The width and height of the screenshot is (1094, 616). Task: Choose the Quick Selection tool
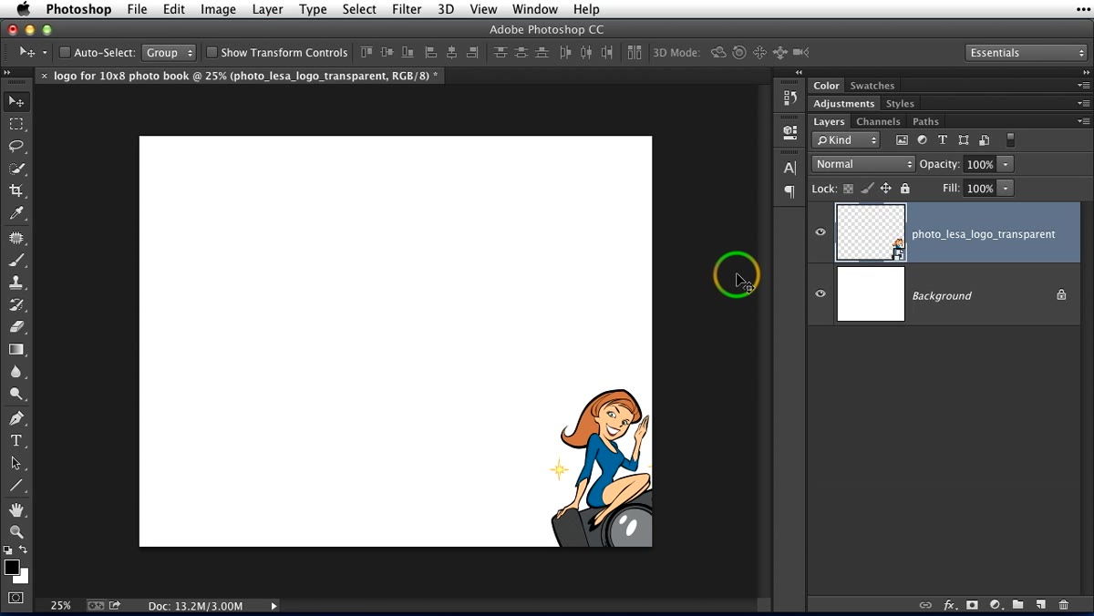click(16, 169)
